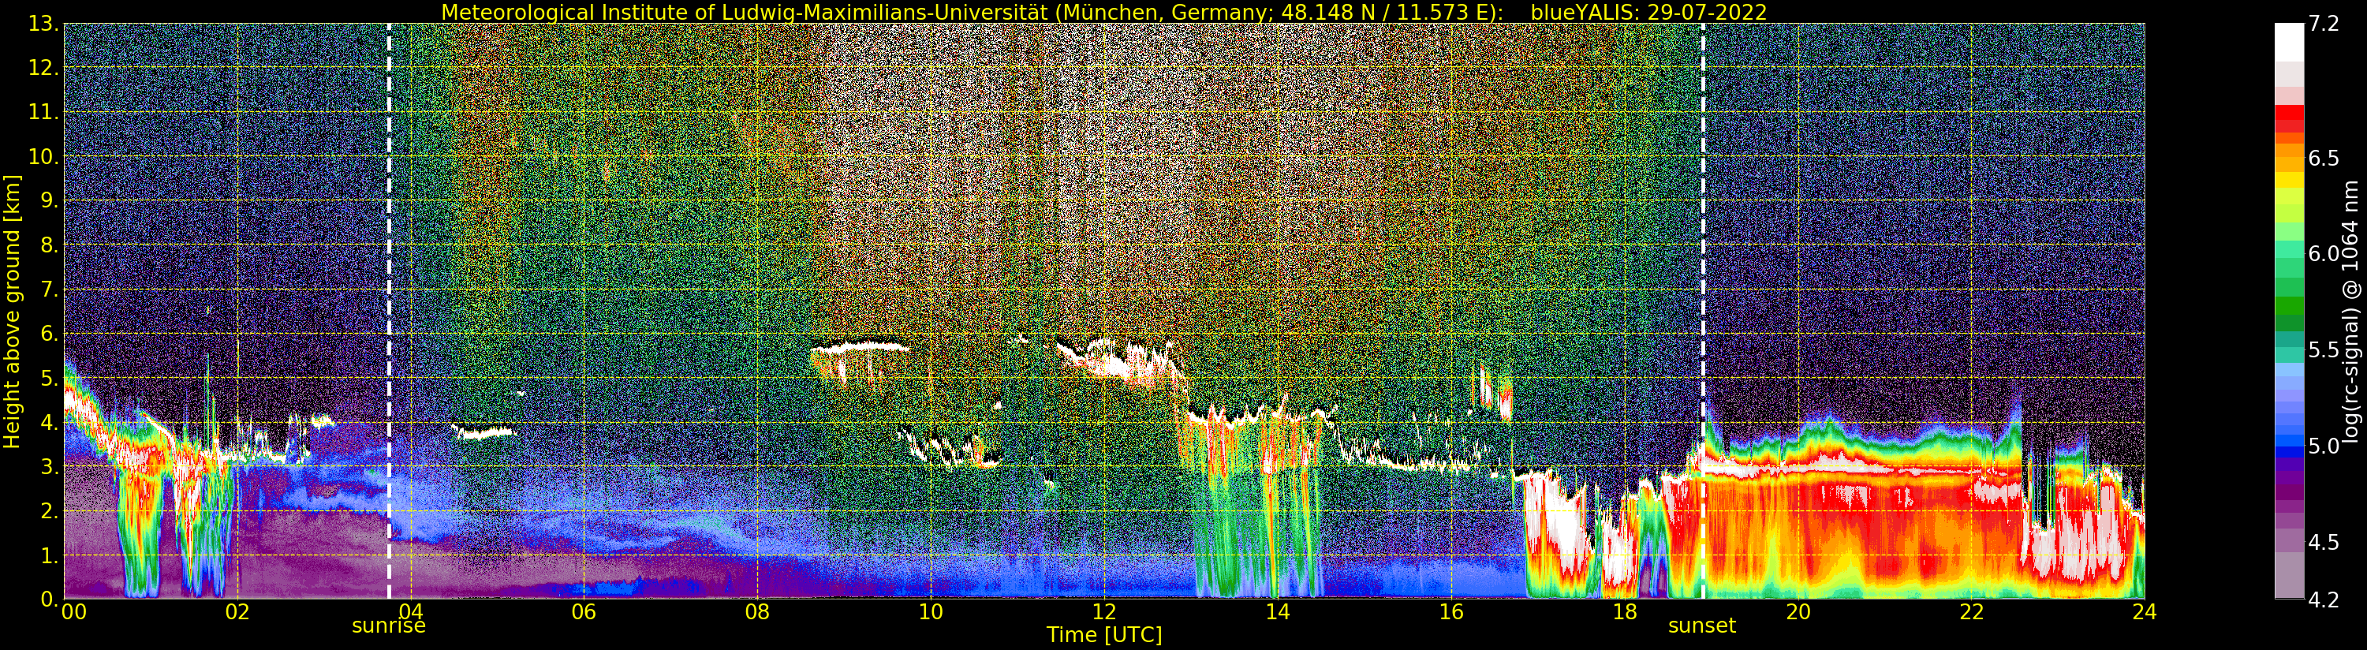Viewport: 2367px width, 650px height.
Task: Click the 'sunset' label below the axis
Action: (1702, 626)
